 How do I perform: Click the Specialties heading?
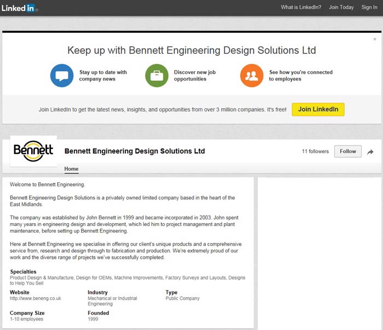click(23, 271)
